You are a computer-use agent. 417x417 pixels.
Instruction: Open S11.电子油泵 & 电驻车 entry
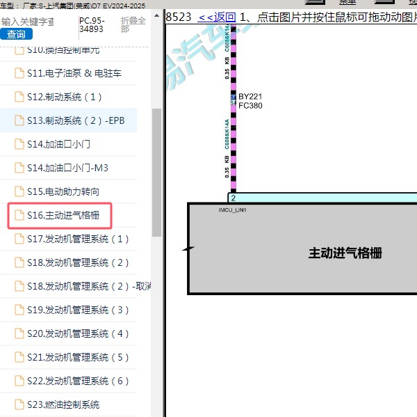(74, 73)
